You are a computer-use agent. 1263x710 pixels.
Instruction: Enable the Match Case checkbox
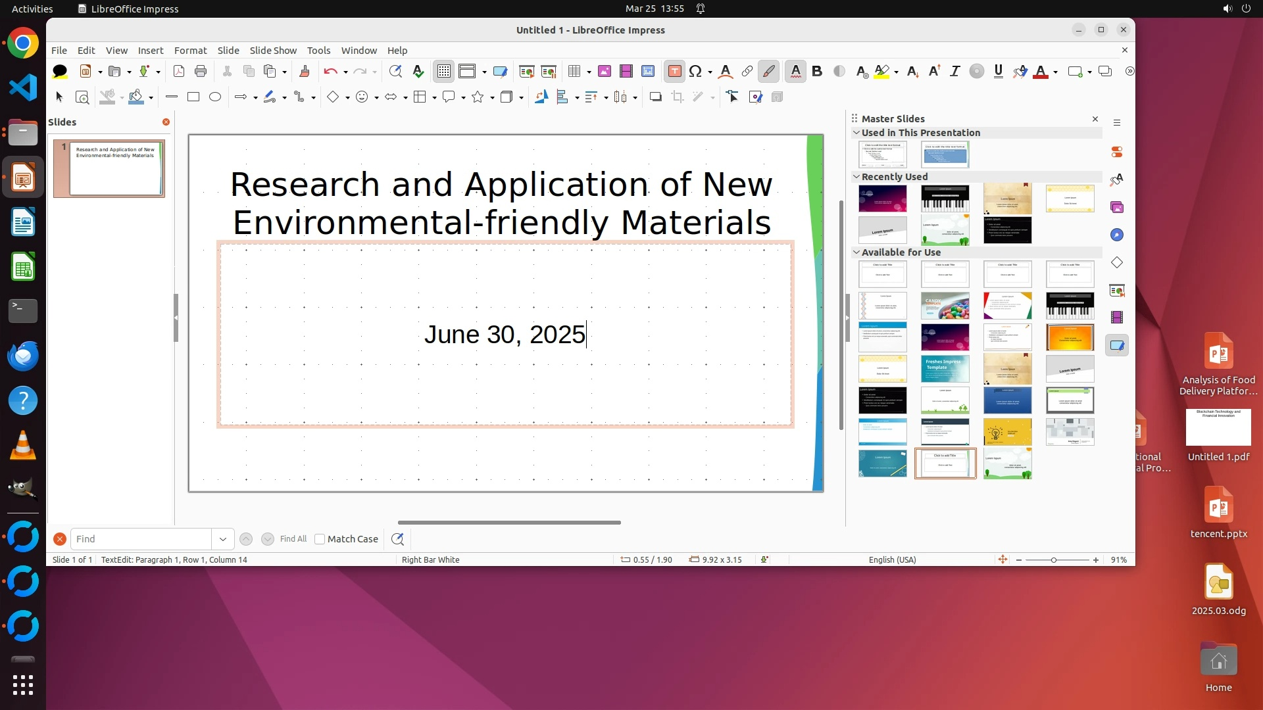coord(320,539)
